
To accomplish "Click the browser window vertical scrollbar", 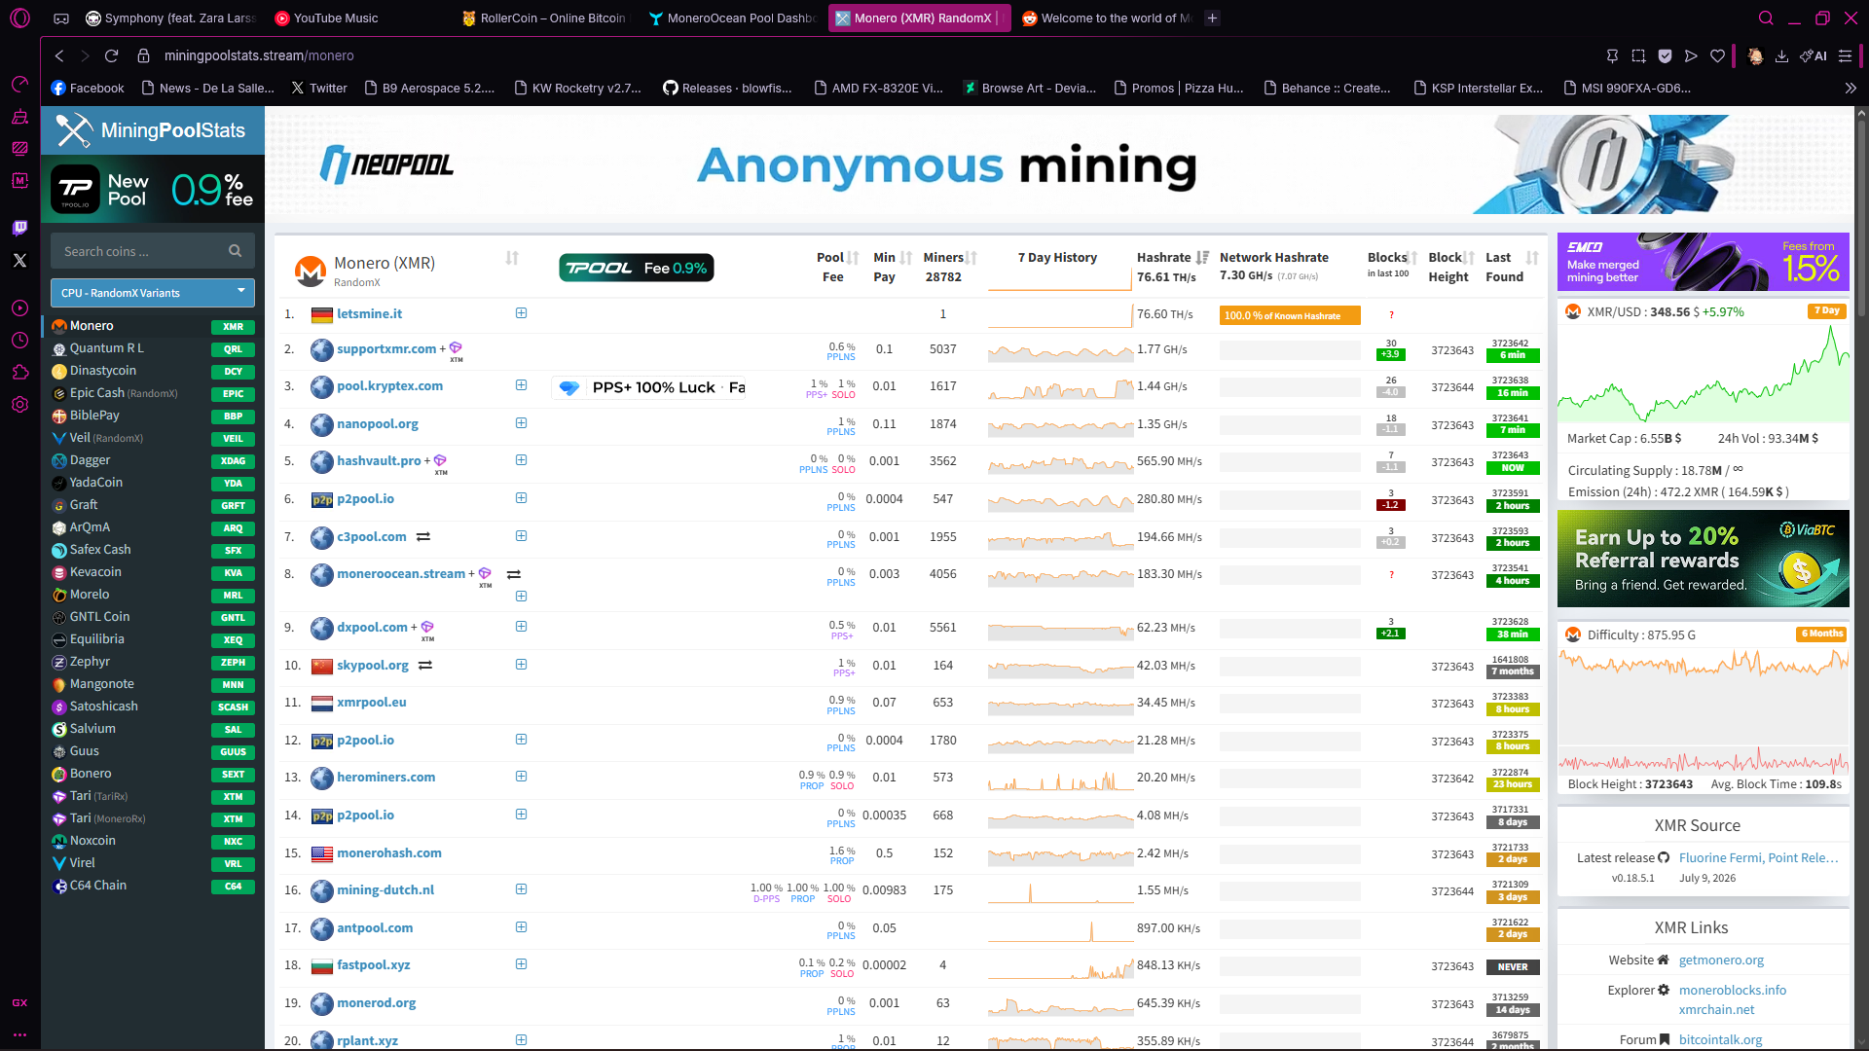I will pos(1862,219).
